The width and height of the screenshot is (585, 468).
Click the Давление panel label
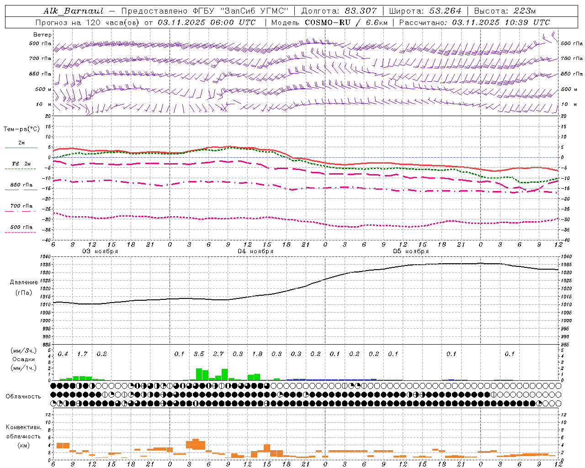24,282
